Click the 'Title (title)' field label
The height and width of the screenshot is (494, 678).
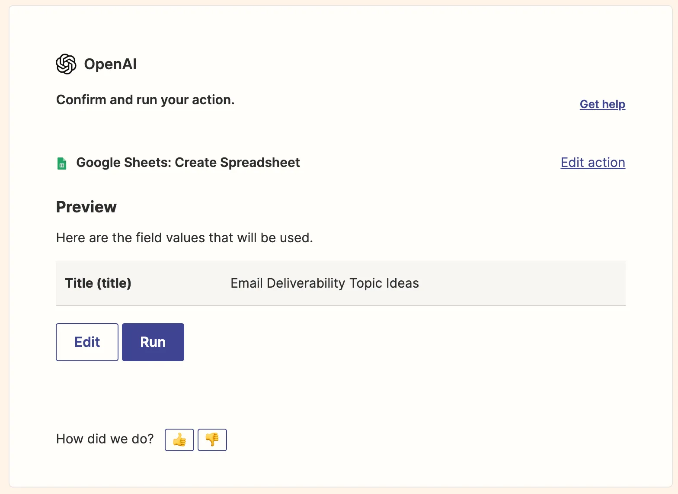[98, 283]
